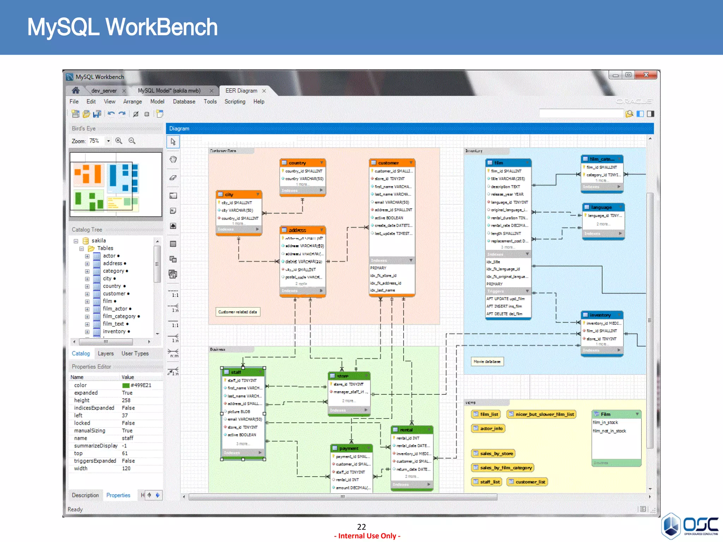Select the n:m relationship tool

(x=173, y=353)
